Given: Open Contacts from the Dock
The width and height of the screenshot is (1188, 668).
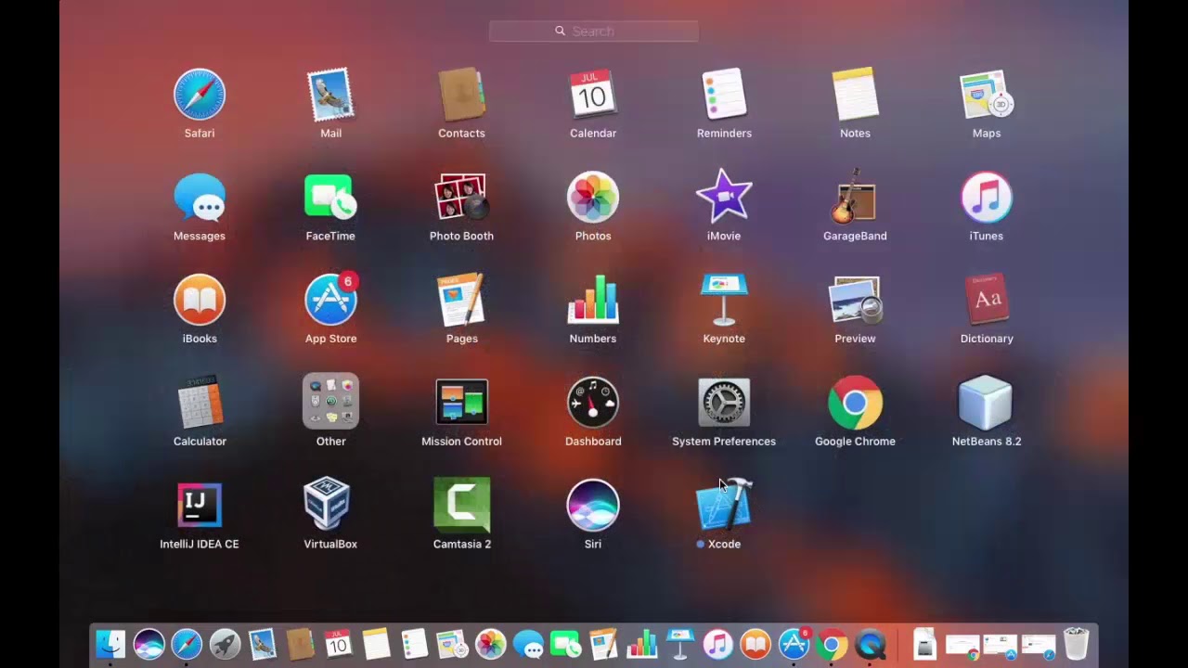Looking at the screenshot, I should [301, 644].
